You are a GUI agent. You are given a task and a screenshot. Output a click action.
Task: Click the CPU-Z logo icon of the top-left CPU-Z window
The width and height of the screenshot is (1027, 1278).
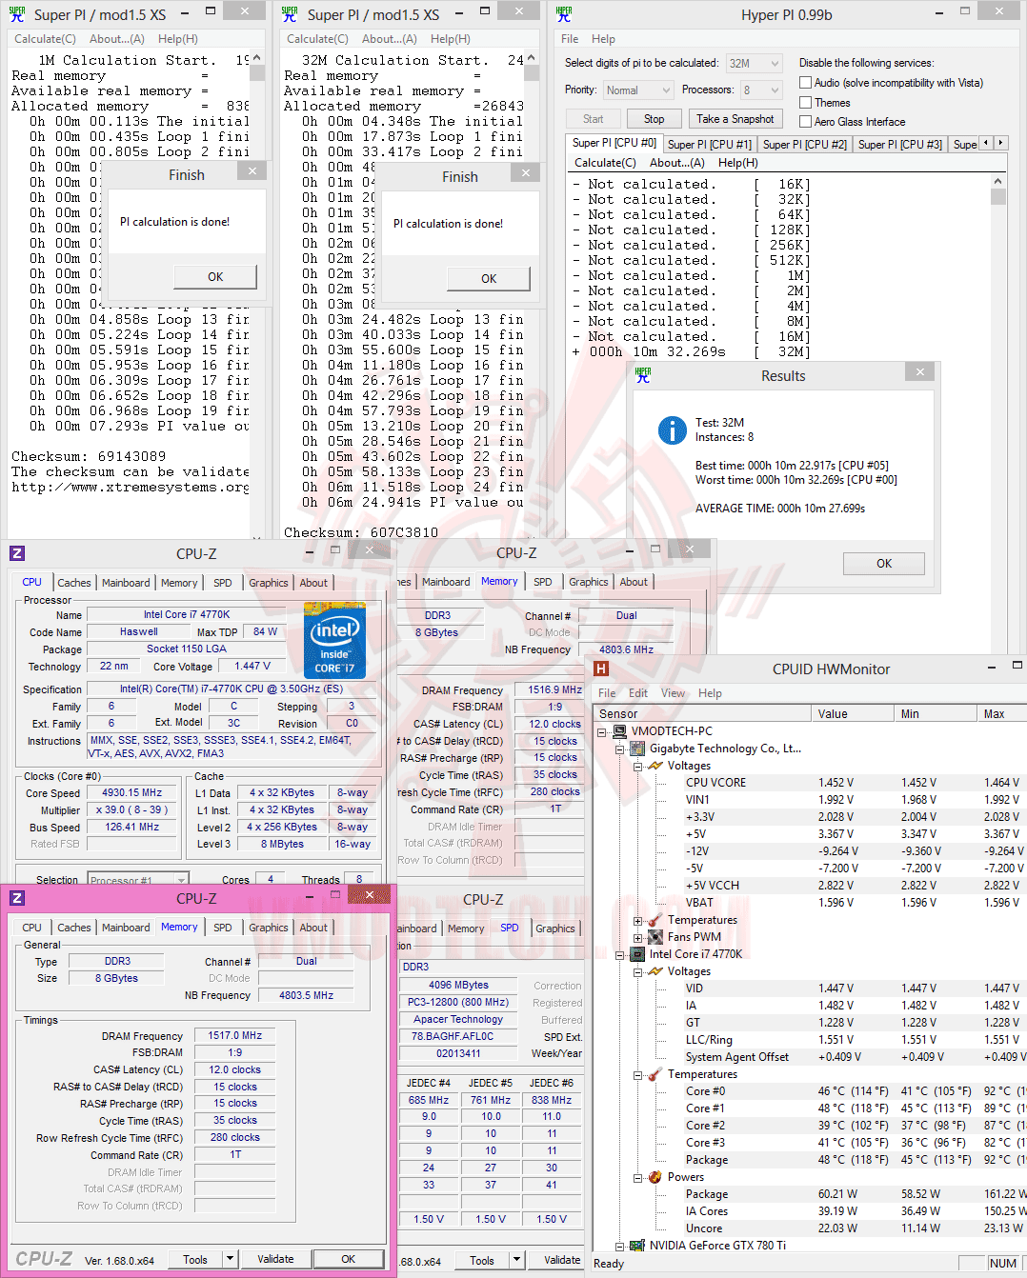[x=17, y=553]
